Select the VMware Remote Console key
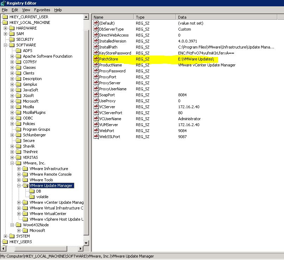This screenshot has width=284, height=260. (x=51, y=174)
